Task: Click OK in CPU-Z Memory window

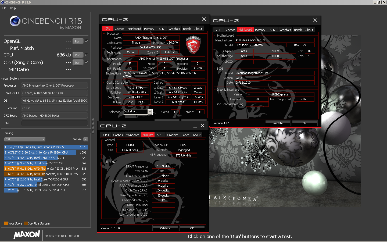Action: (192, 228)
